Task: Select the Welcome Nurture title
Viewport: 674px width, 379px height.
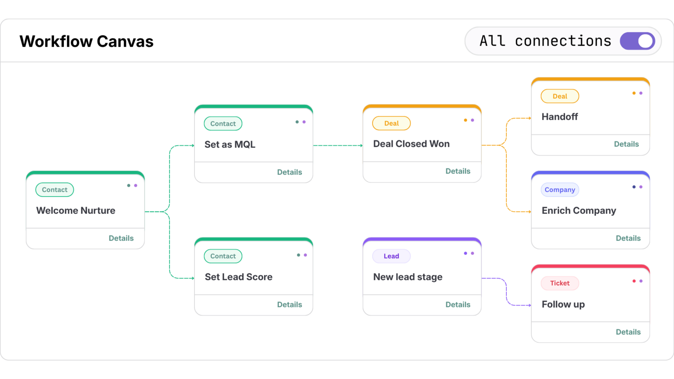Action: (x=76, y=210)
